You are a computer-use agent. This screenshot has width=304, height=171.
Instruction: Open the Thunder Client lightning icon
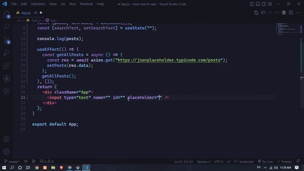[x=6, y=78]
